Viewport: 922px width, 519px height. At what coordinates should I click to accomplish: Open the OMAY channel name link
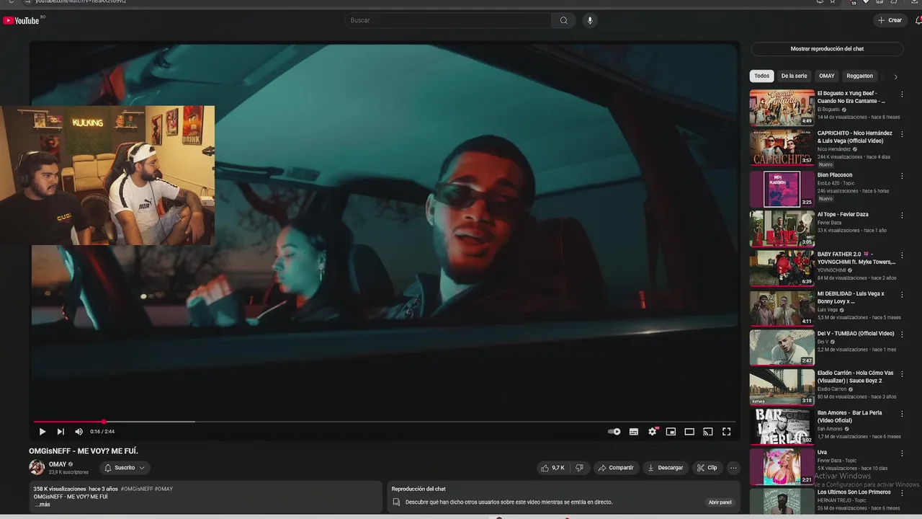pyautogui.click(x=58, y=464)
